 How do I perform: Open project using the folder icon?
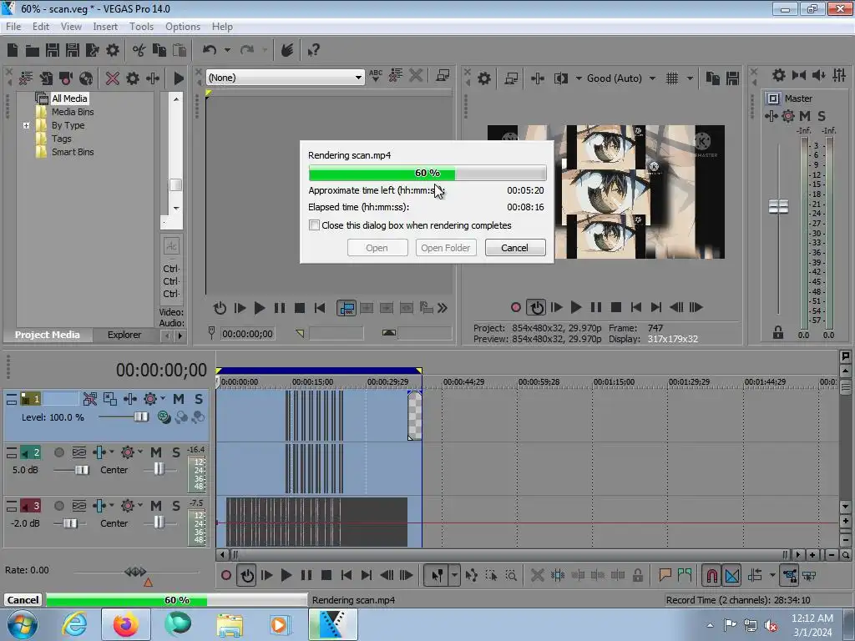pyautogui.click(x=33, y=51)
